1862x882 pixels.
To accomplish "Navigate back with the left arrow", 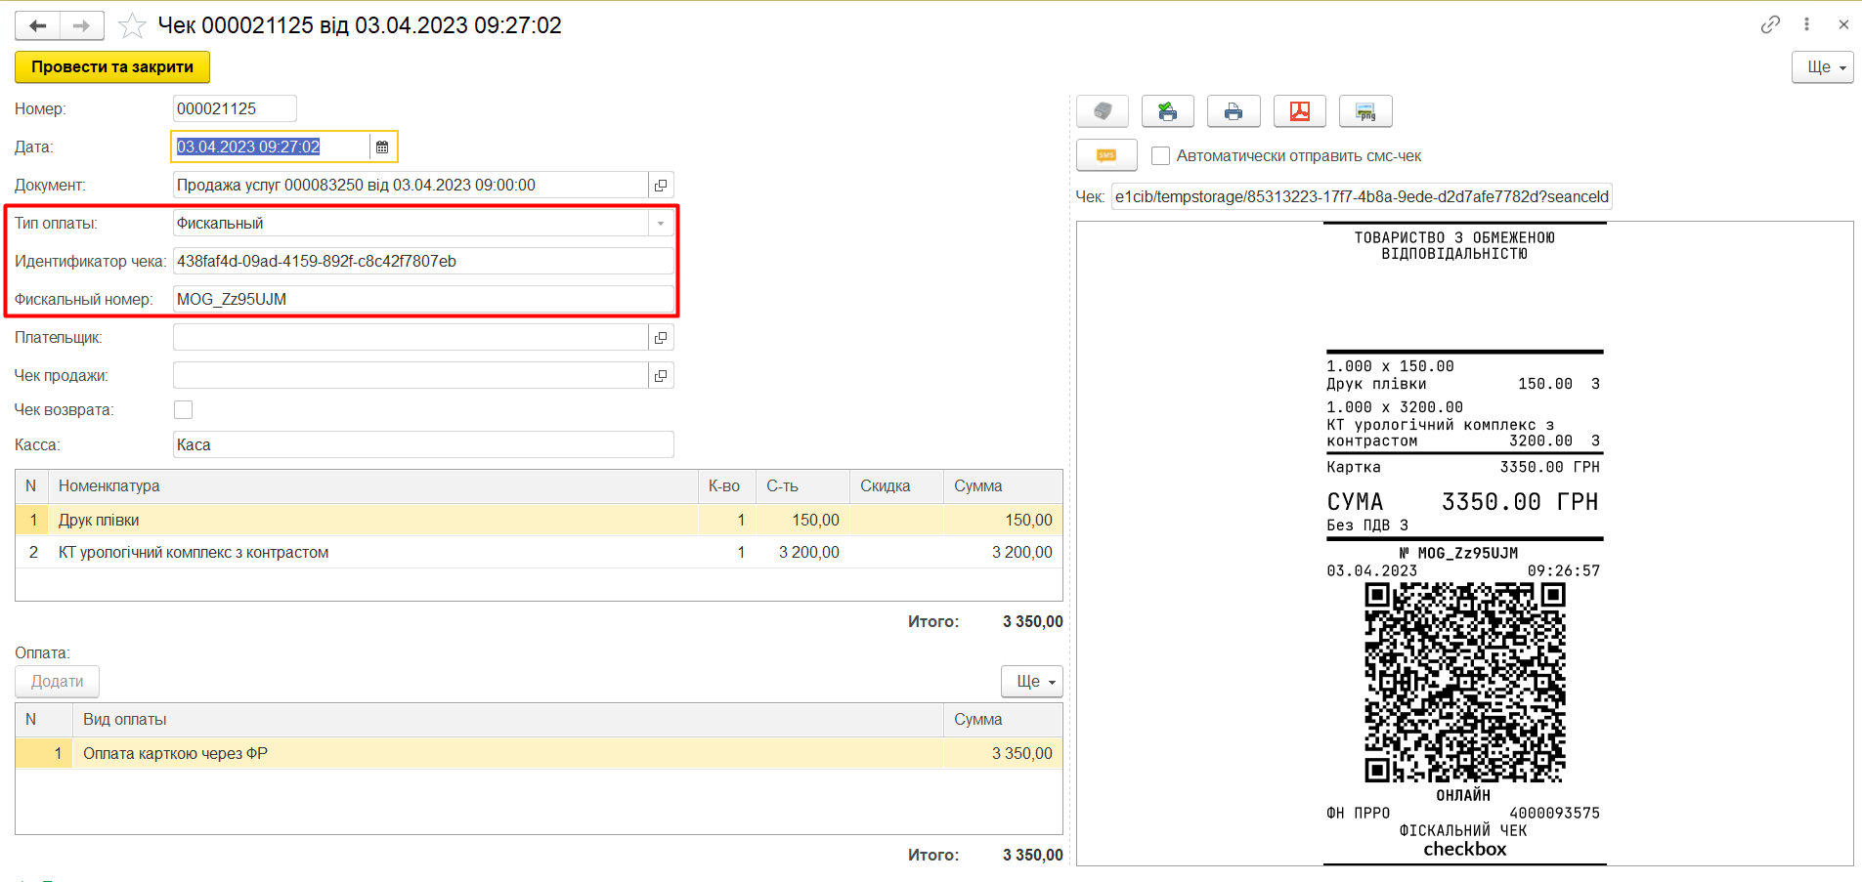I will [38, 25].
